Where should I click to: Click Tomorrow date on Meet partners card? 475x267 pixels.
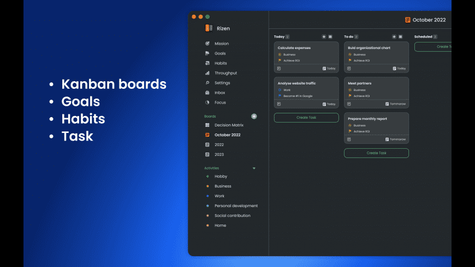(395, 104)
